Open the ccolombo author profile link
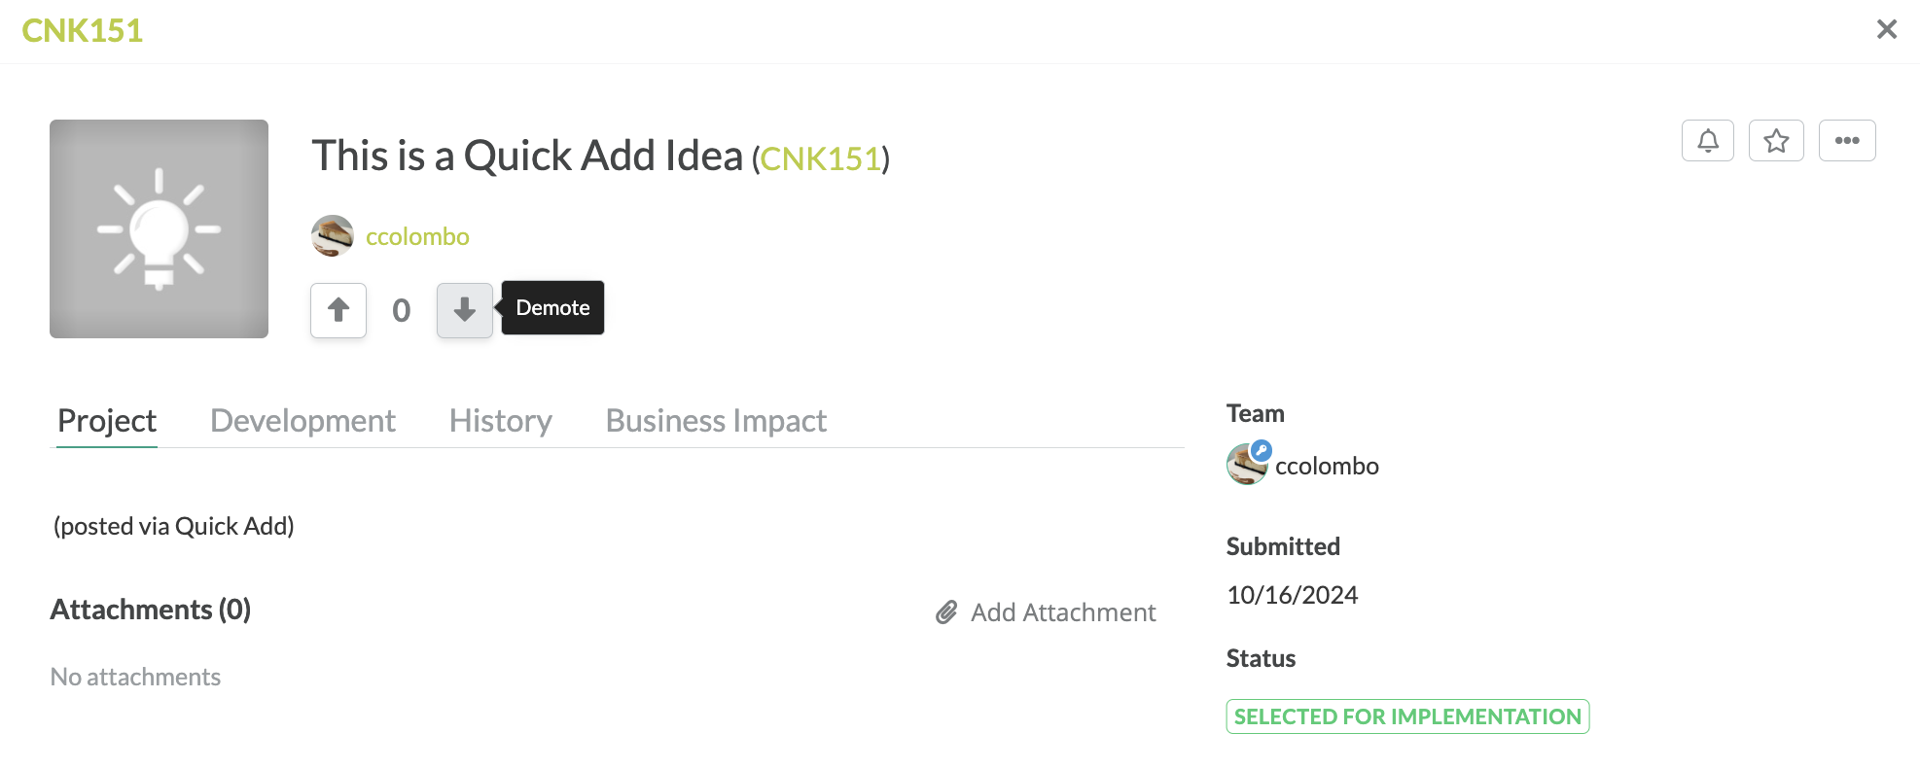1920x768 pixels. 417,236
